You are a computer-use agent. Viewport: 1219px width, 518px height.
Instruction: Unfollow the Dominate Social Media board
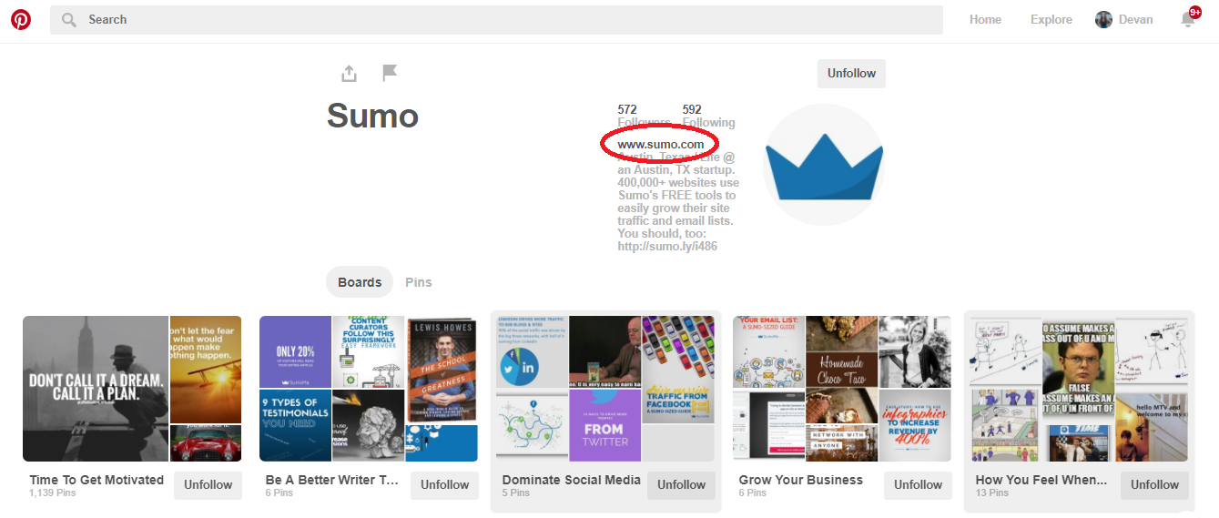pos(682,485)
